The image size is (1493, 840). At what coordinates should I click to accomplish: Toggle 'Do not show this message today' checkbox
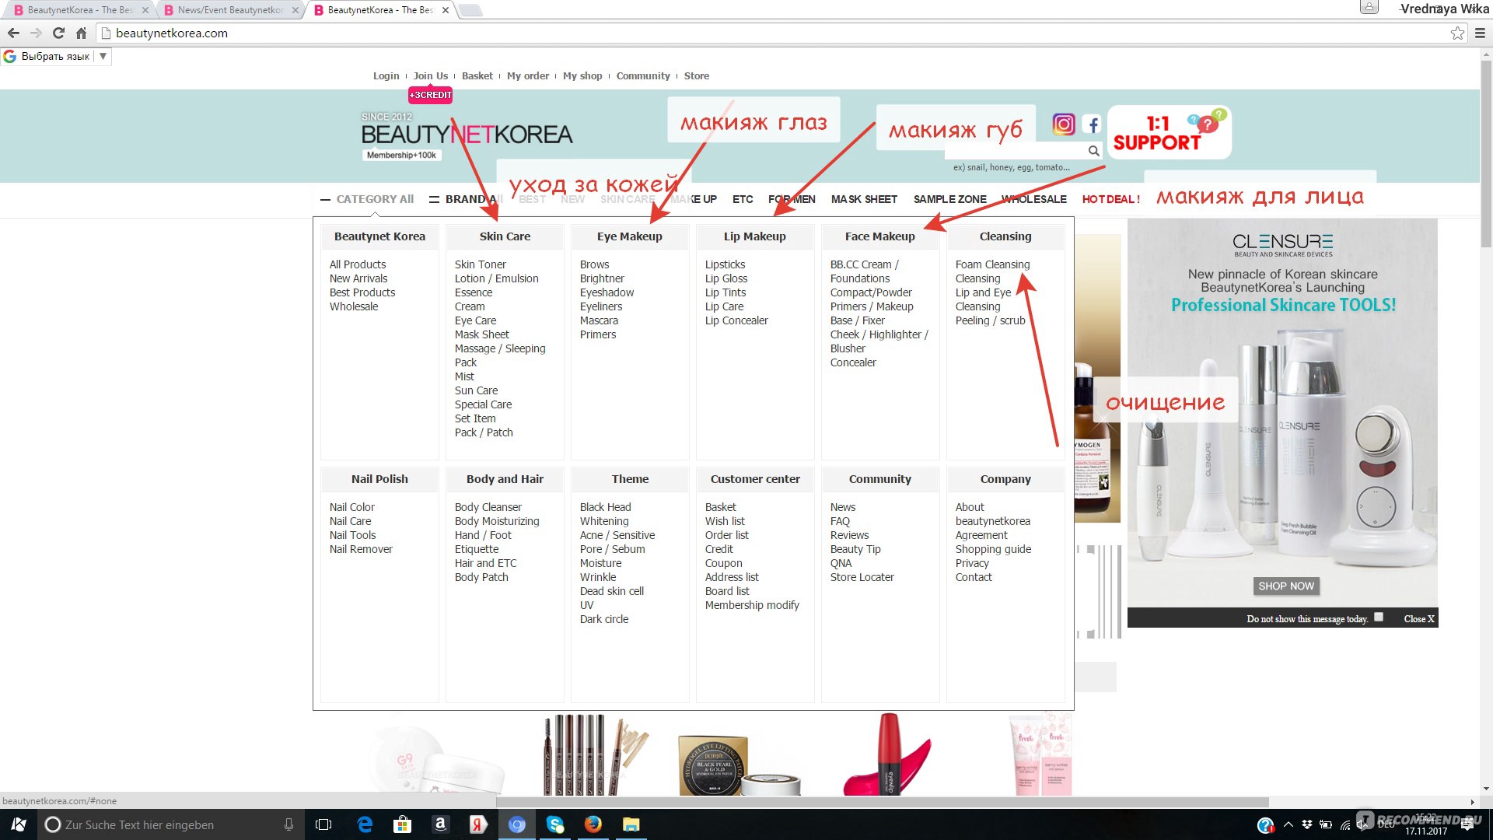(x=1381, y=618)
